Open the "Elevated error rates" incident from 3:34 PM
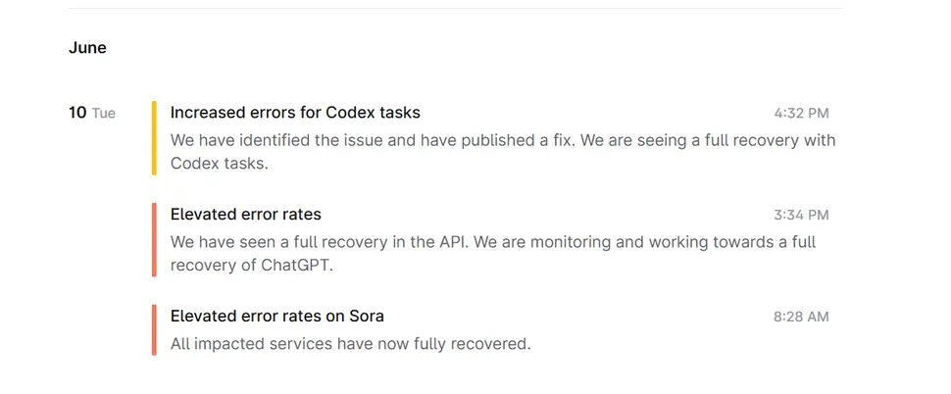 pos(245,215)
